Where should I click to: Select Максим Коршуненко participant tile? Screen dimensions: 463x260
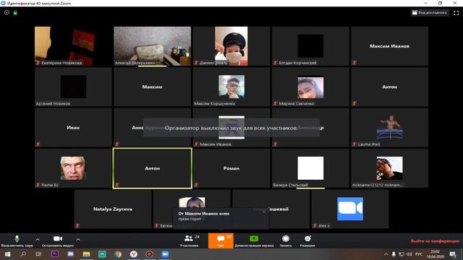(231, 87)
